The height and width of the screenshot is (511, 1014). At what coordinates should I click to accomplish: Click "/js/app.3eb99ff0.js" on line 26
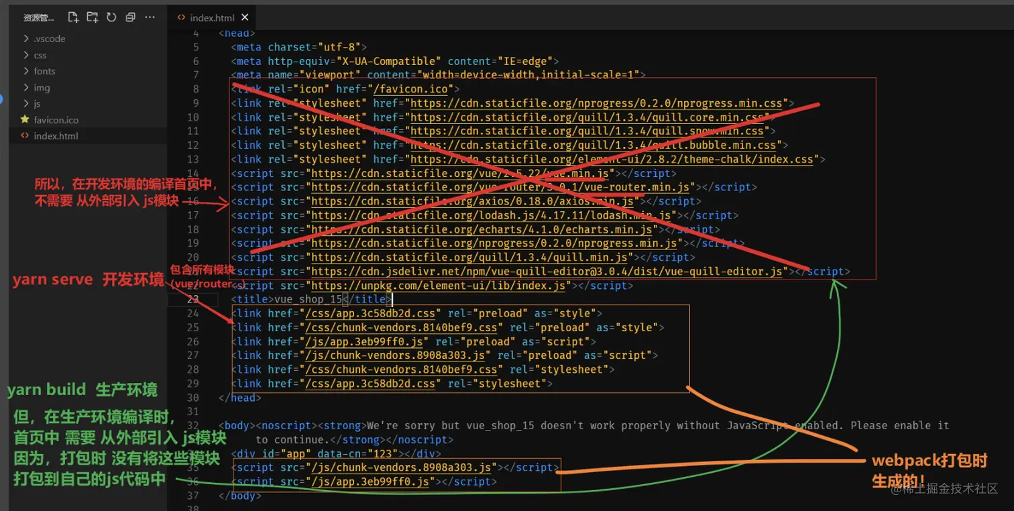365,342
